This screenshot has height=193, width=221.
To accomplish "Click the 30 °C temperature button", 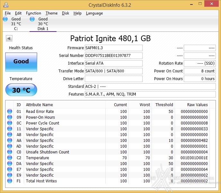I will 21,90.
